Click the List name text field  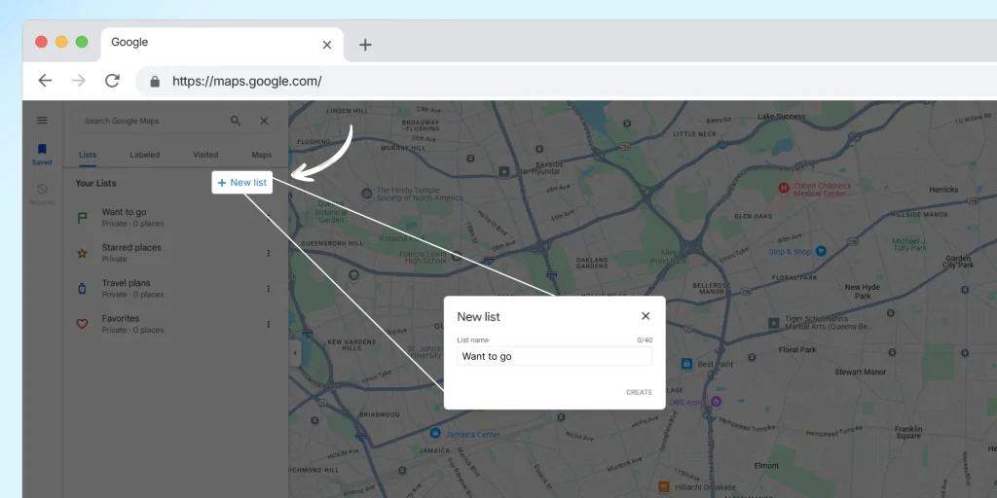click(x=554, y=356)
